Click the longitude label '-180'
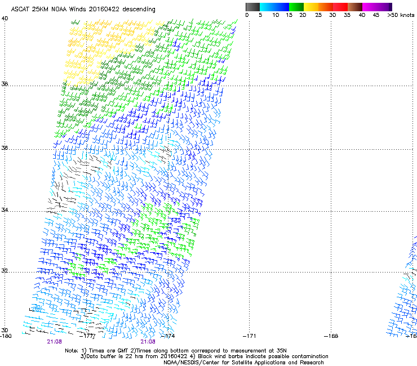The width and height of the screenshot is (417, 366). (6, 336)
